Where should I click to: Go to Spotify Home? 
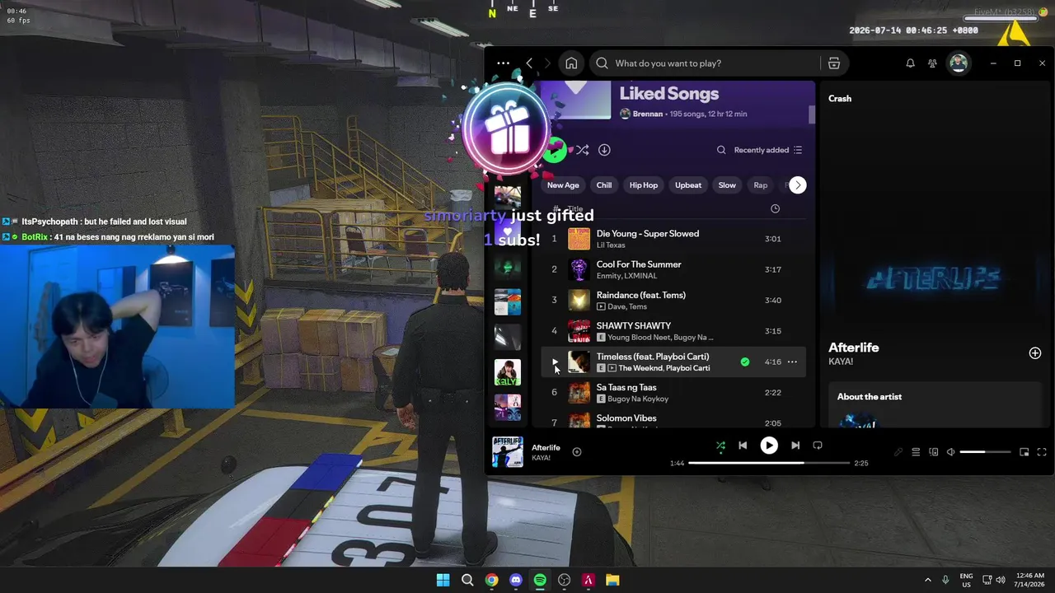tap(571, 63)
